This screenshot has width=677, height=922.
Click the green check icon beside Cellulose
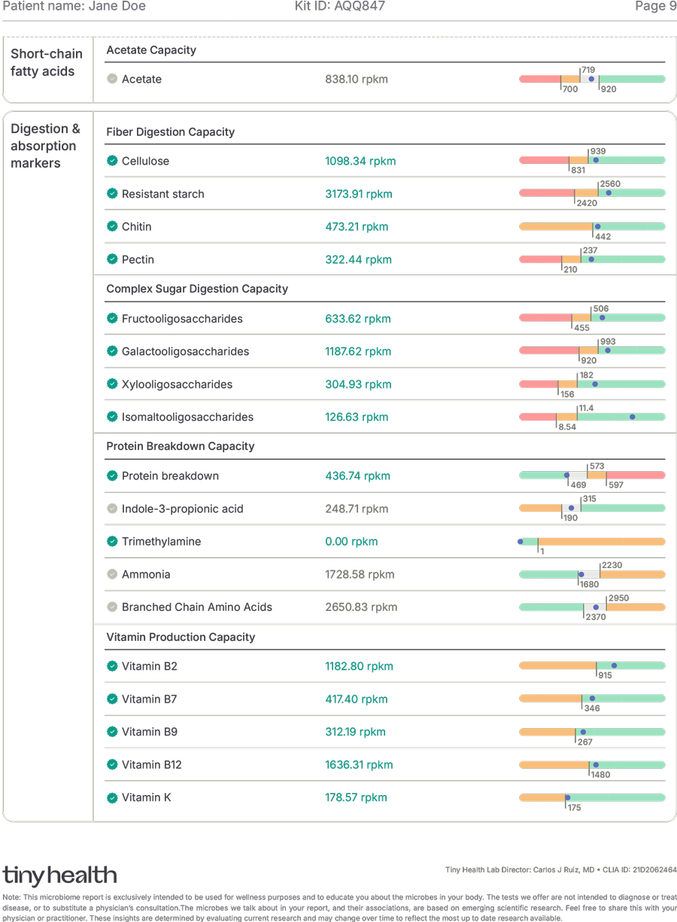point(112,161)
